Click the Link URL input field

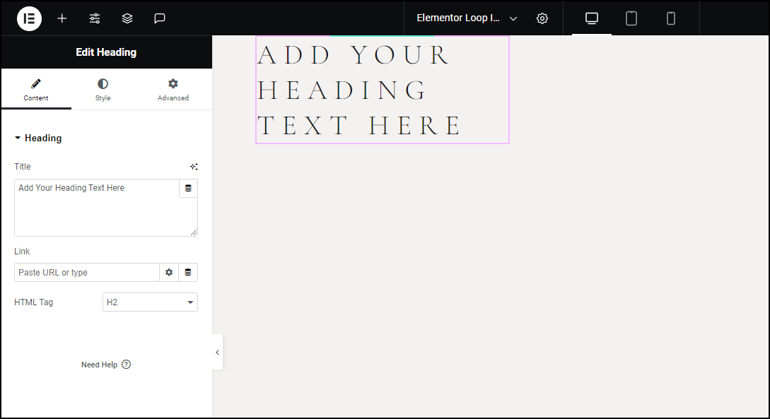click(x=86, y=272)
